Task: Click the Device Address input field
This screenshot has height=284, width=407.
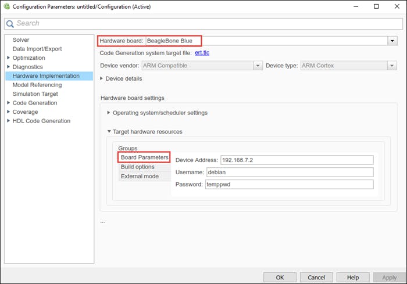Action: [296, 160]
